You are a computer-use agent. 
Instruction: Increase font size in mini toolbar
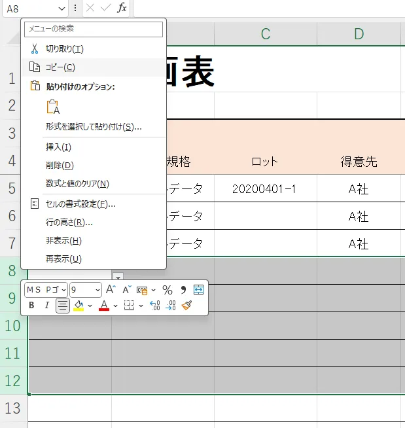(111, 289)
